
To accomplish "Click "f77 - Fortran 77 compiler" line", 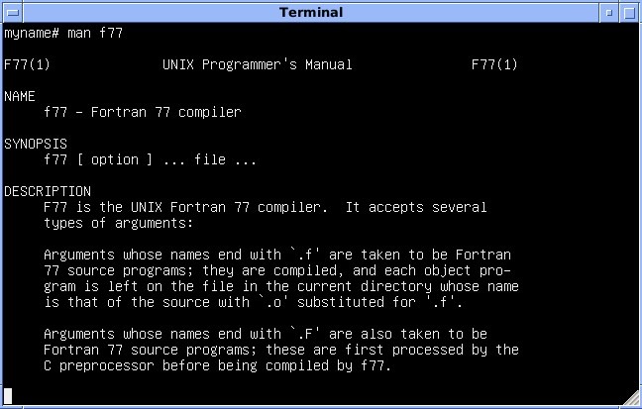I will coord(142,113).
